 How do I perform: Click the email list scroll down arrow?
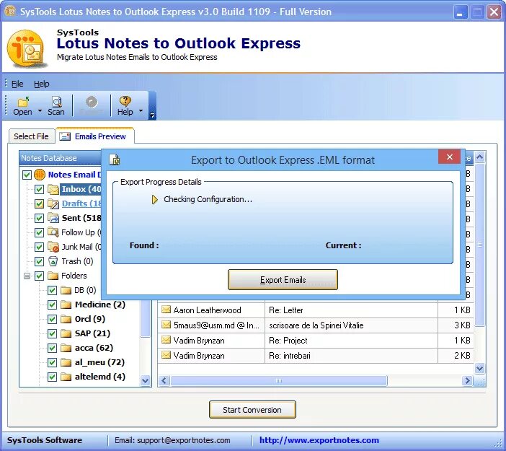[480, 368]
